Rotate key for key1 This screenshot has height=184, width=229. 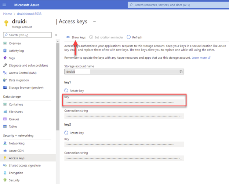pos(74,90)
